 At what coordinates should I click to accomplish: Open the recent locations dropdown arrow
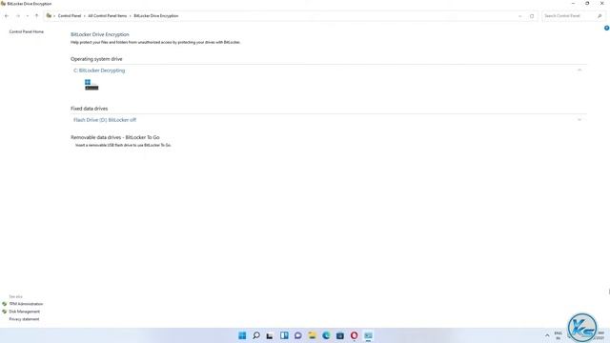tap(28, 16)
